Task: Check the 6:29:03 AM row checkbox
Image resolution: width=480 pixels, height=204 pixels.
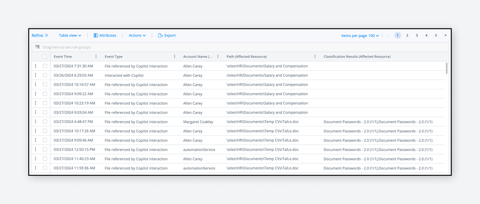Action: coord(45,75)
